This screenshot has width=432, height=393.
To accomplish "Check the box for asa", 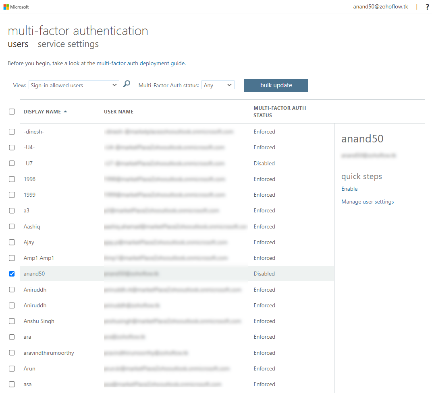I will 12,384.
